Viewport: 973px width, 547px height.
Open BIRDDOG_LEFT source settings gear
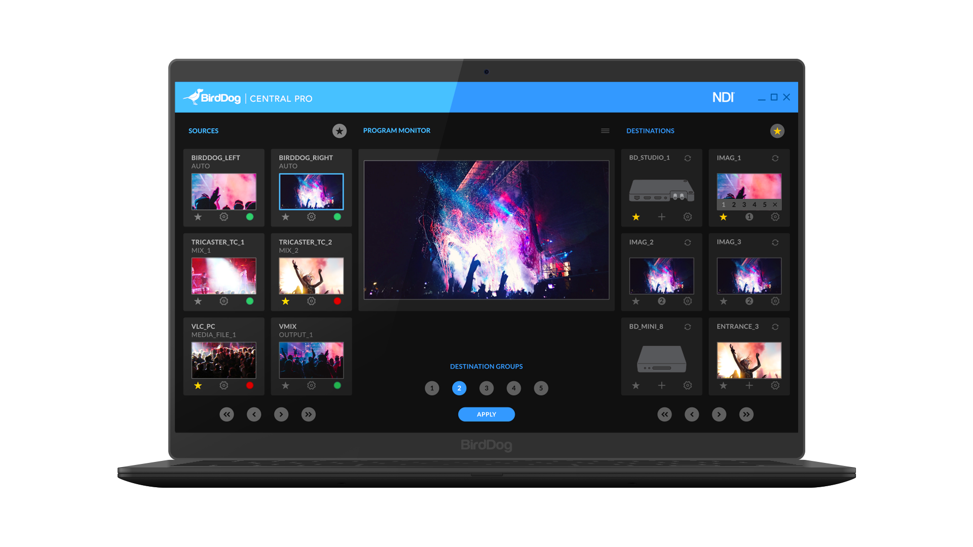tap(224, 217)
